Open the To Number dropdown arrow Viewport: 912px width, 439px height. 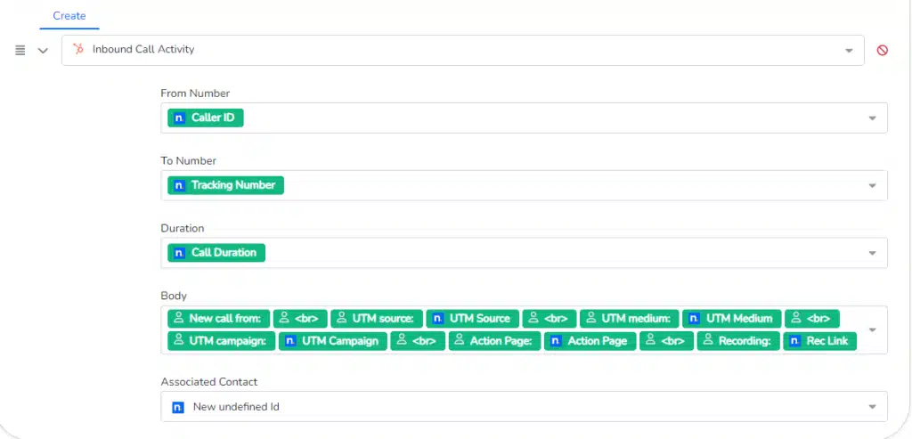(x=873, y=185)
